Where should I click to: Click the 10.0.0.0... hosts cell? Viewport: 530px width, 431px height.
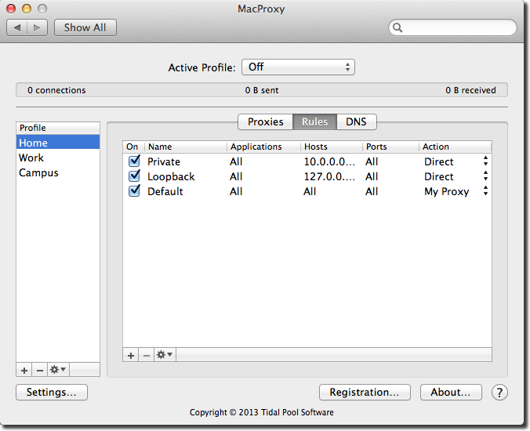329,161
